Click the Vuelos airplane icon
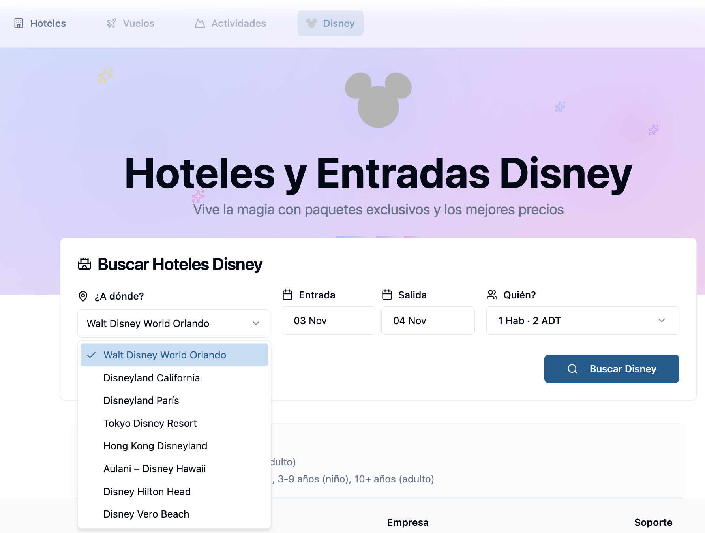The image size is (705, 533). [111, 23]
